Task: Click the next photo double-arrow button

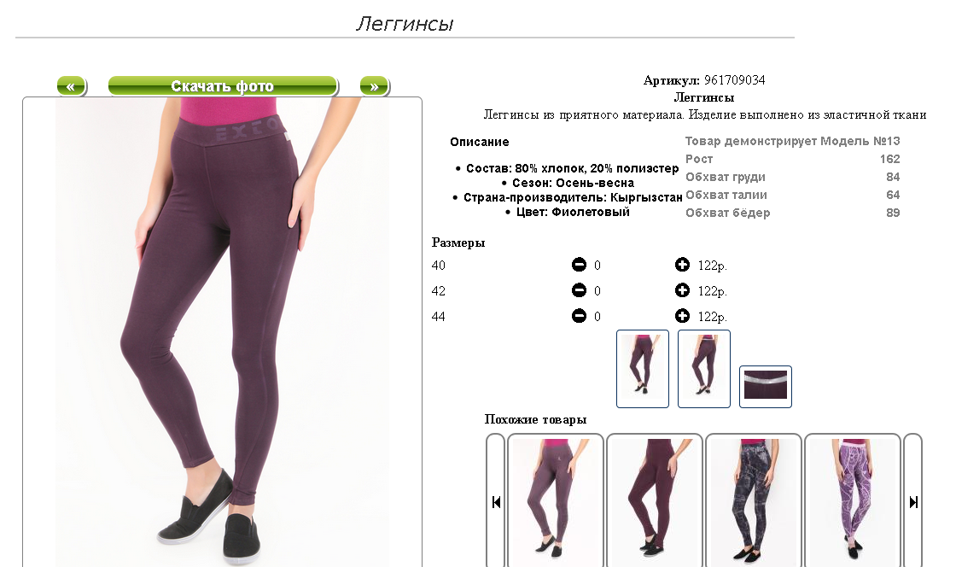Action: click(x=375, y=86)
